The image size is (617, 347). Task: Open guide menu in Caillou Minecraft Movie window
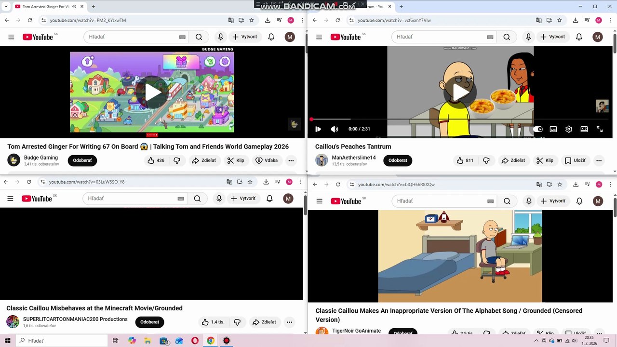click(10, 199)
